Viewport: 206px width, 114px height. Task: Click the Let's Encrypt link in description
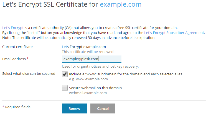click(13, 28)
